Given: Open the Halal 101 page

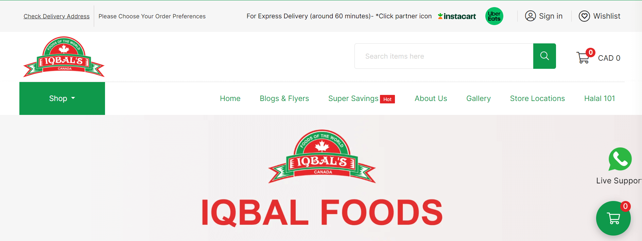Looking at the screenshot, I should [600, 98].
